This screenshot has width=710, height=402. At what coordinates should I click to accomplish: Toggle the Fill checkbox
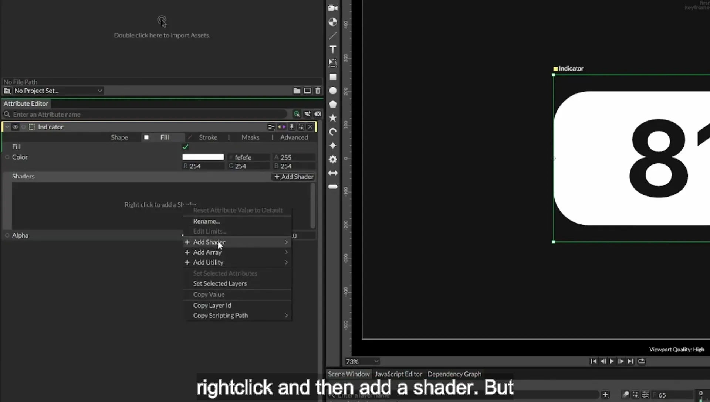click(185, 147)
